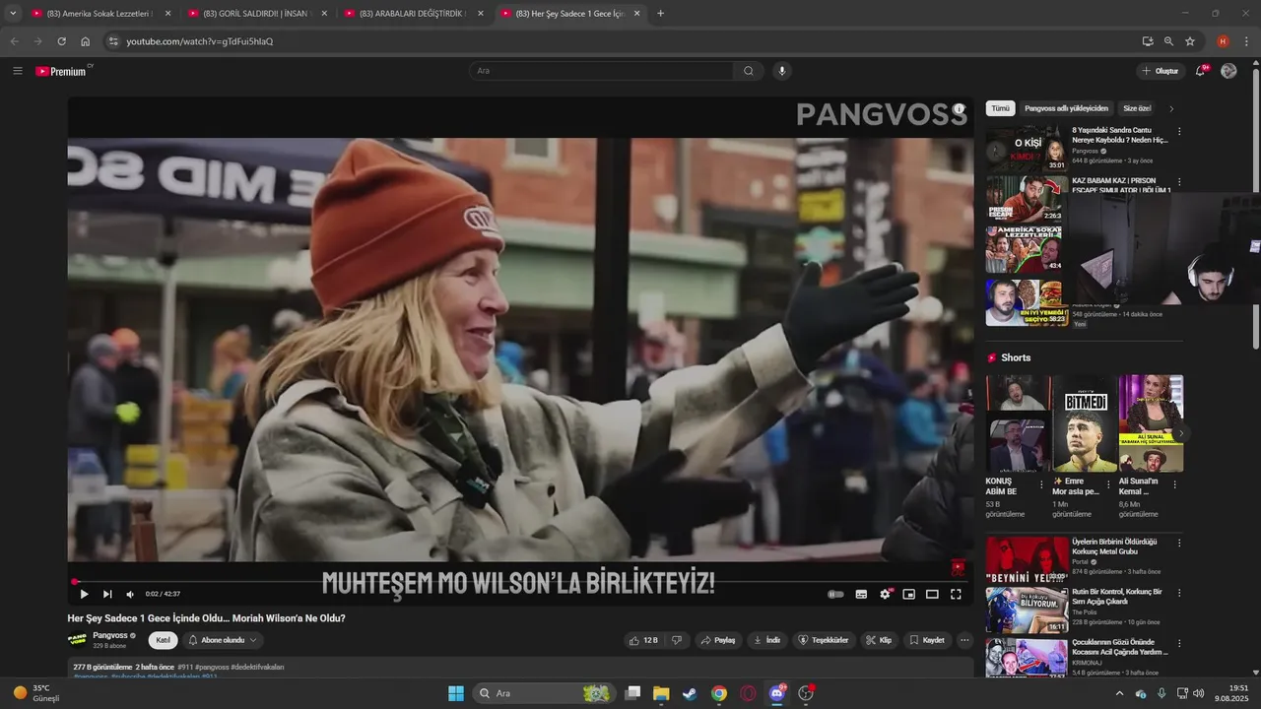Viewport: 1261px width, 709px height.
Task: Go to browser home page
Action: tap(86, 41)
